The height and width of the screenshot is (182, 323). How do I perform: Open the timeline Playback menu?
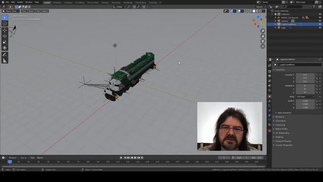[14, 158]
